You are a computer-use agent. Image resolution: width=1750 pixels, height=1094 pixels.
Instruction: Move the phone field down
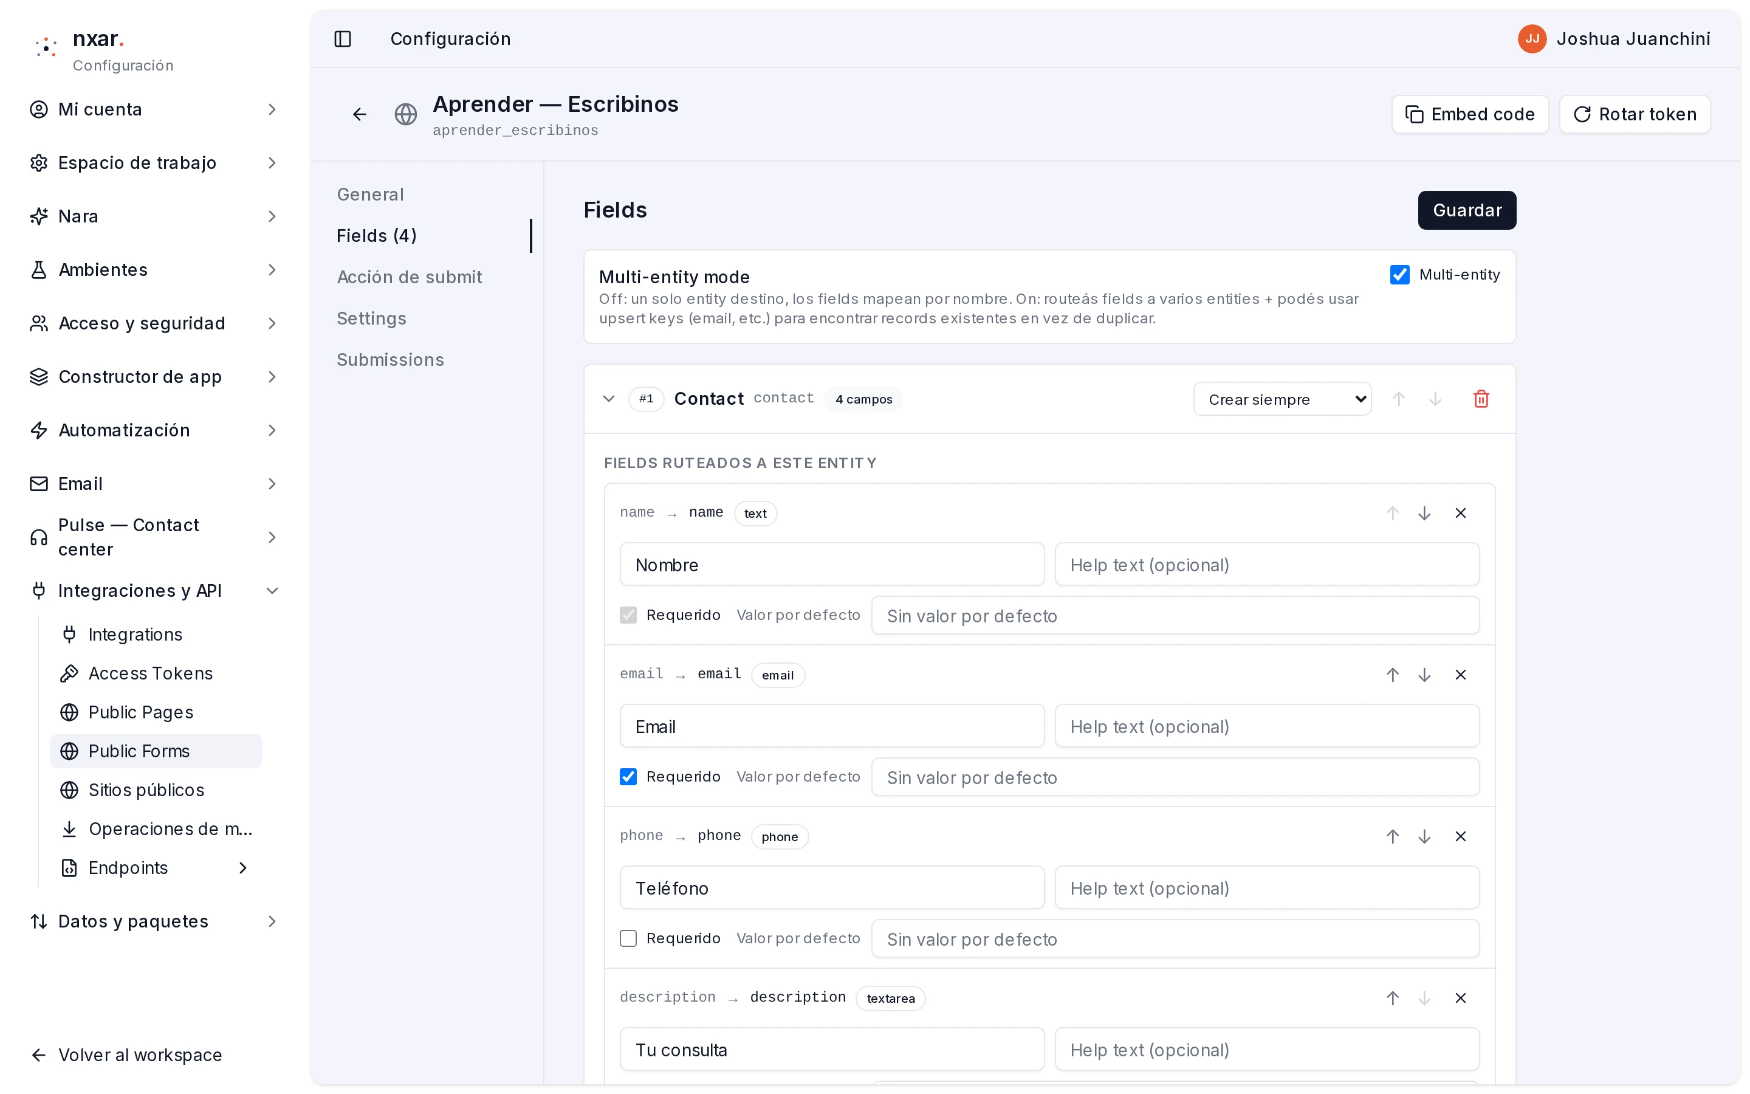click(1424, 836)
